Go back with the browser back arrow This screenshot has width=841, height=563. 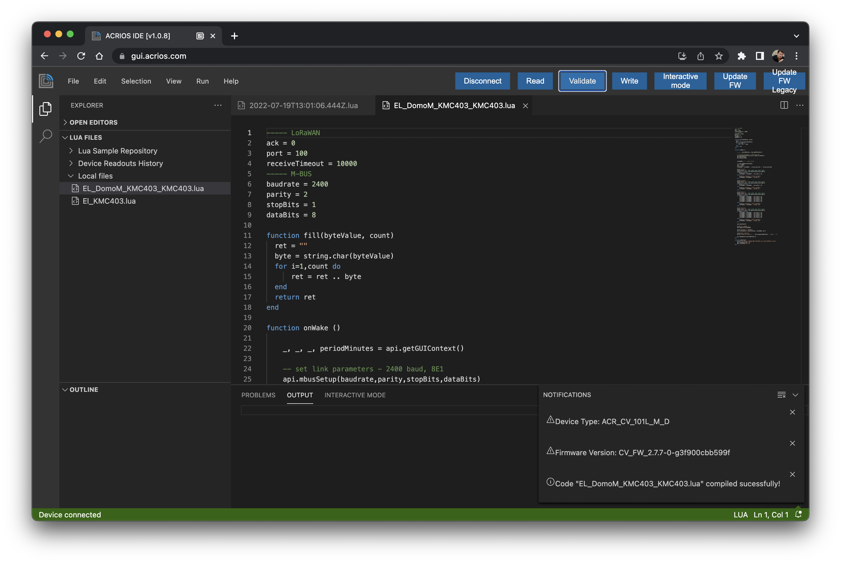tap(44, 56)
